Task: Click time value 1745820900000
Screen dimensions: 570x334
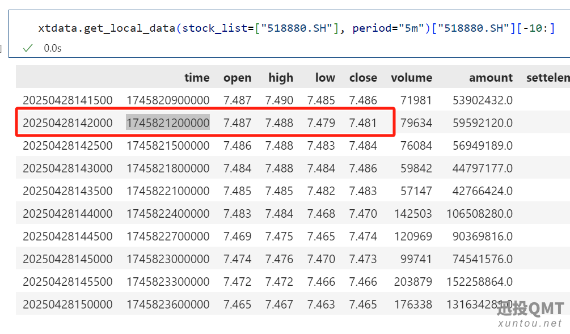Action: pyautogui.click(x=168, y=100)
